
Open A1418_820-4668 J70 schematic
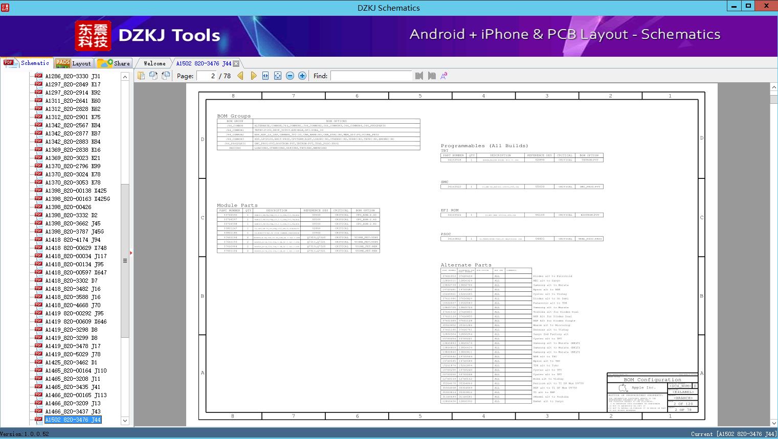tap(73, 305)
